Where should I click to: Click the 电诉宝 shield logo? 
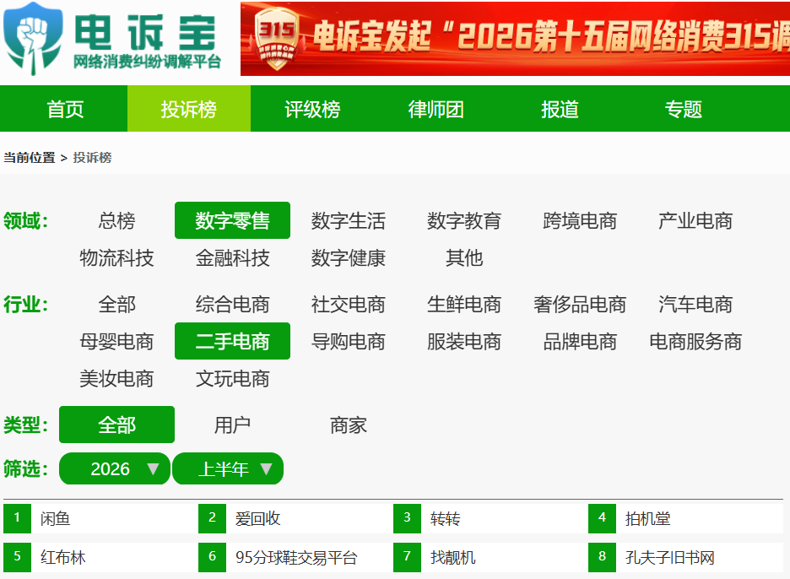33,39
